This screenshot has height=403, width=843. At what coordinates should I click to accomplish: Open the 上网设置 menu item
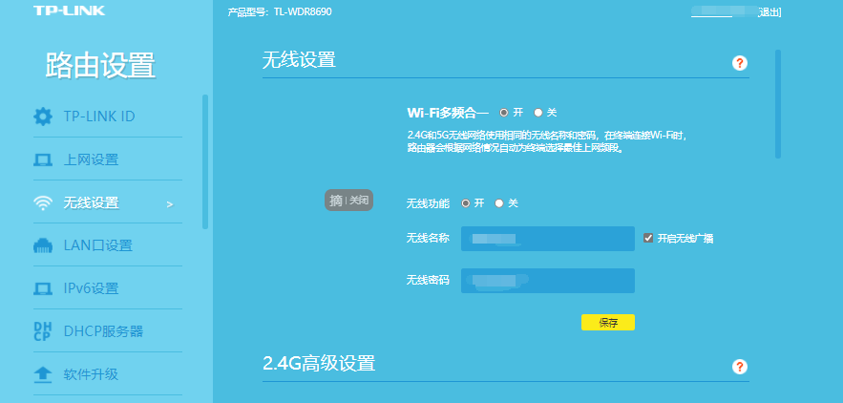pos(91,159)
